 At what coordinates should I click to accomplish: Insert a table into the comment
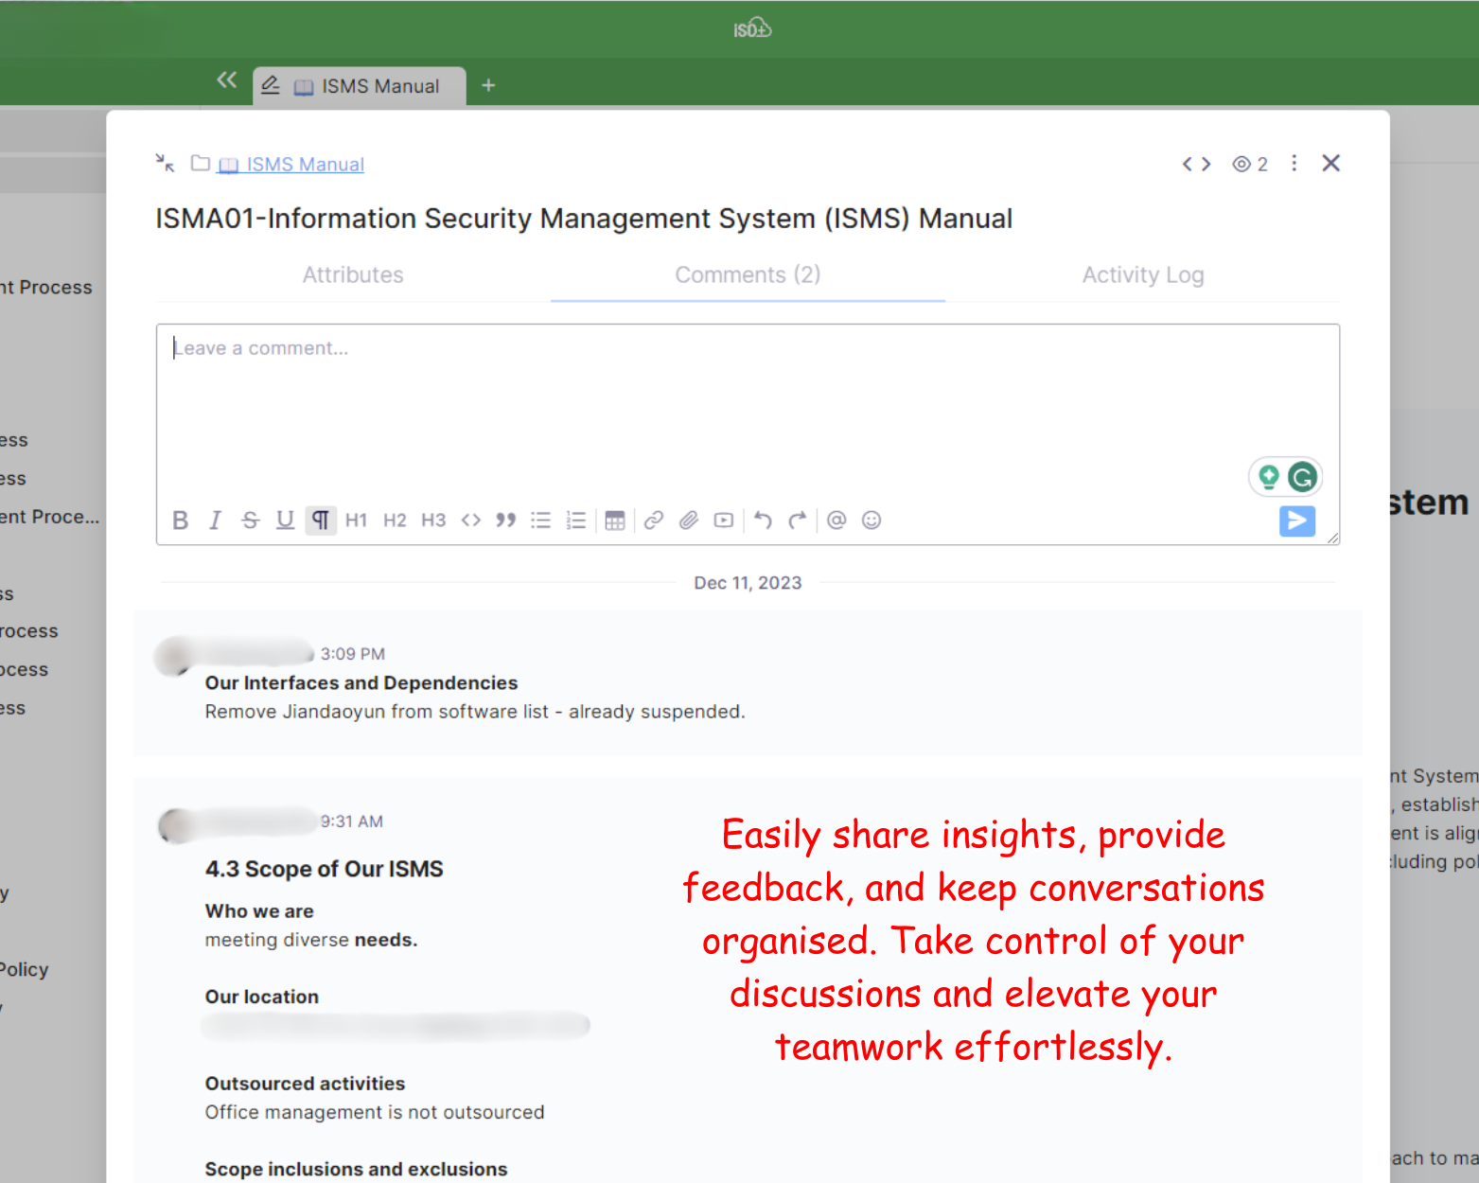(615, 521)
